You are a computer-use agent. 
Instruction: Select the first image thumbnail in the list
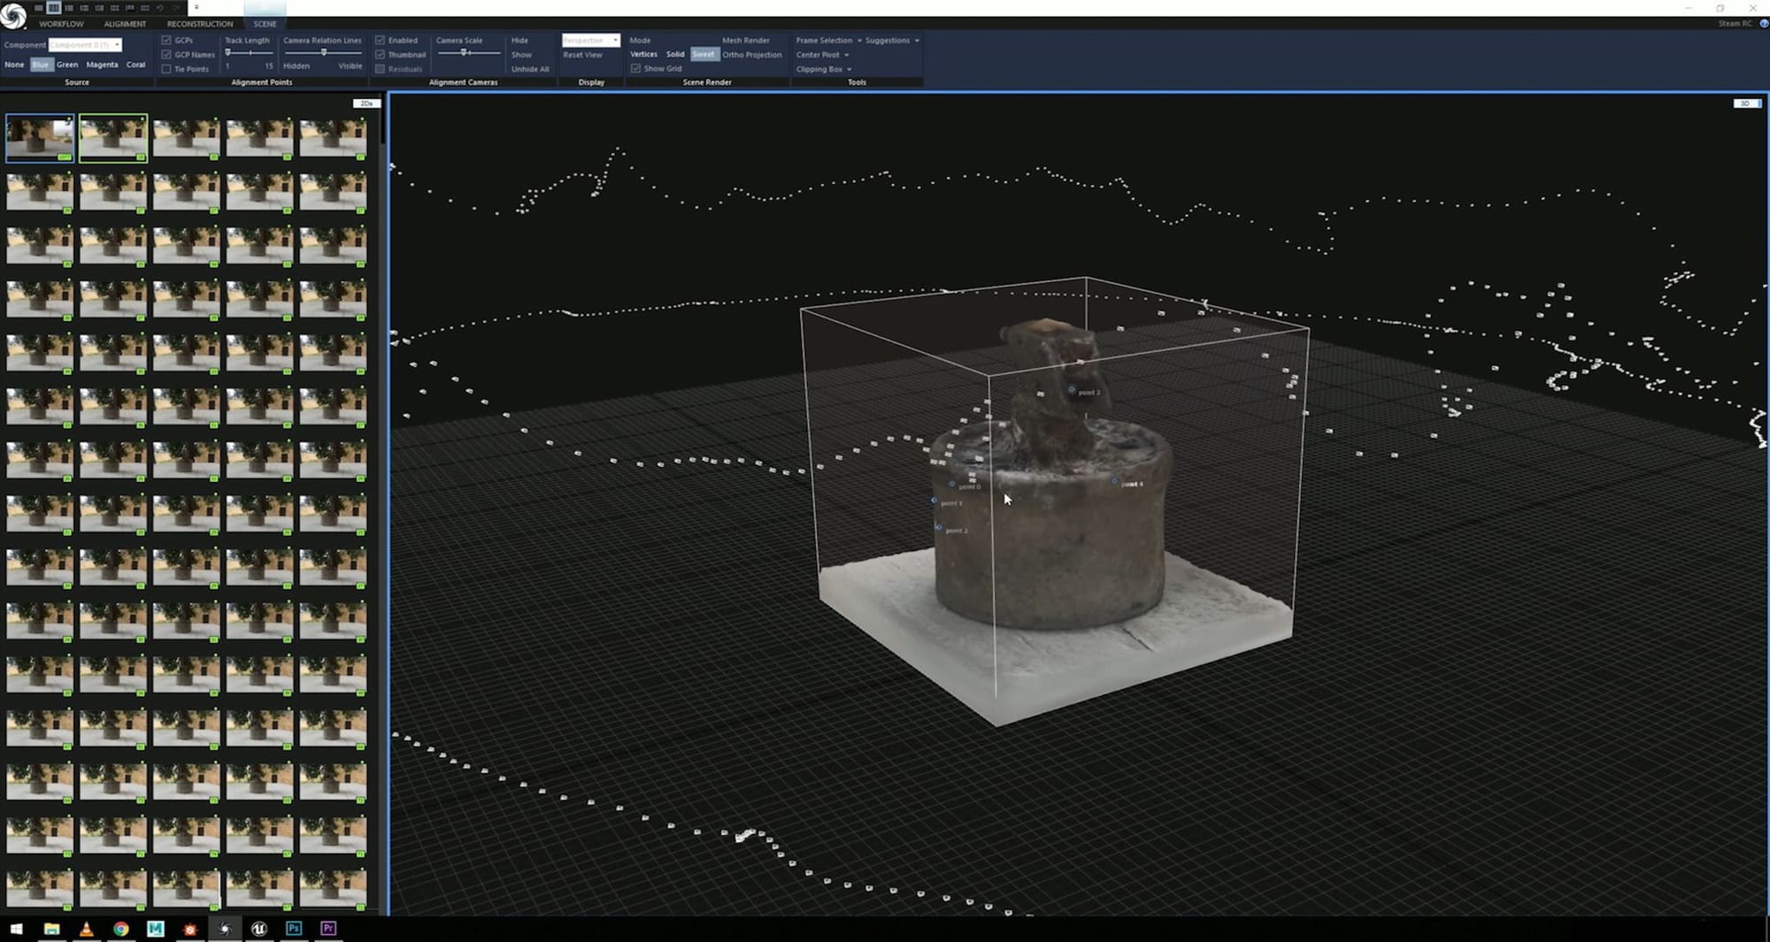pyautogui.click(x=40, y=138)
